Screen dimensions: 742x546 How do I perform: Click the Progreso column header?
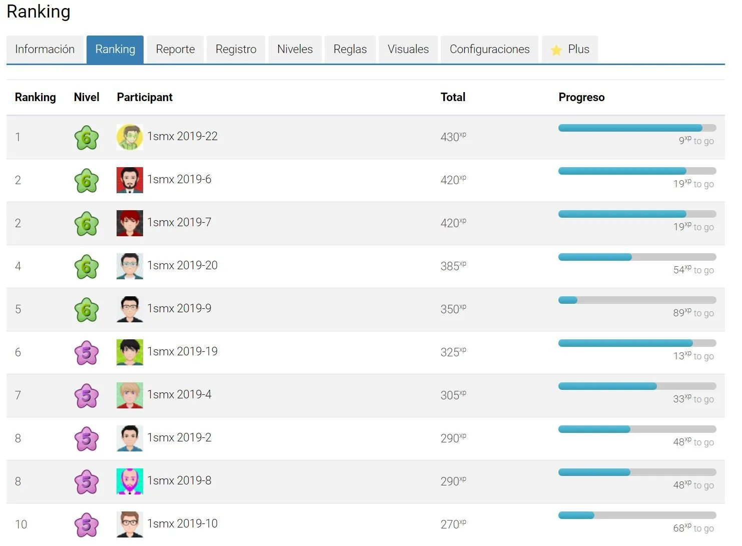(x=581, y=98)
